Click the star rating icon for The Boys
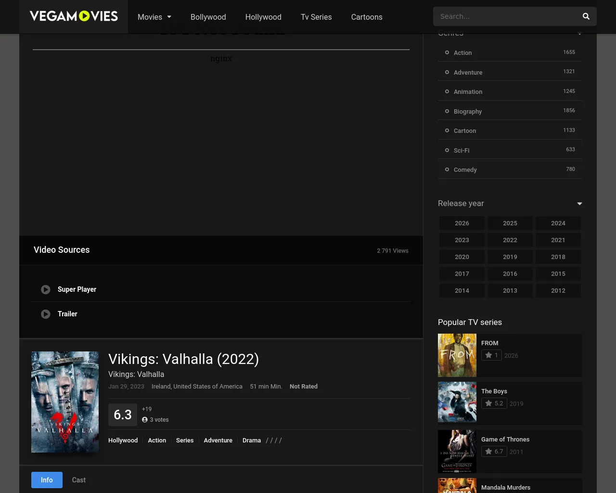 (488, 403)
